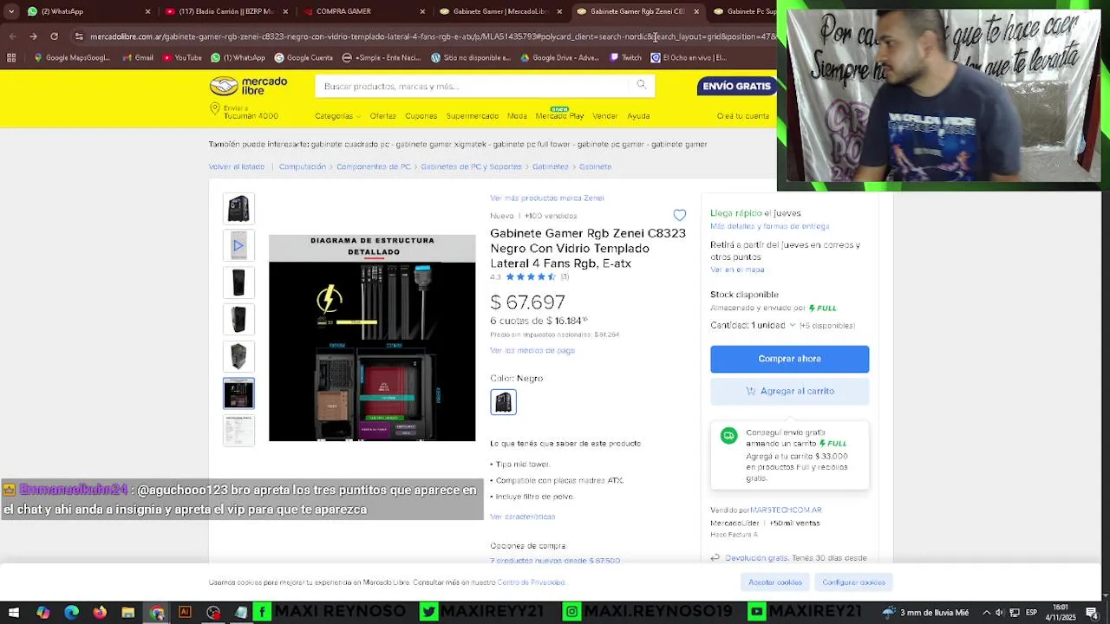Click Más detalles y formas de entrega
This screenshot has width=1110, height=624.
[770, 226]
